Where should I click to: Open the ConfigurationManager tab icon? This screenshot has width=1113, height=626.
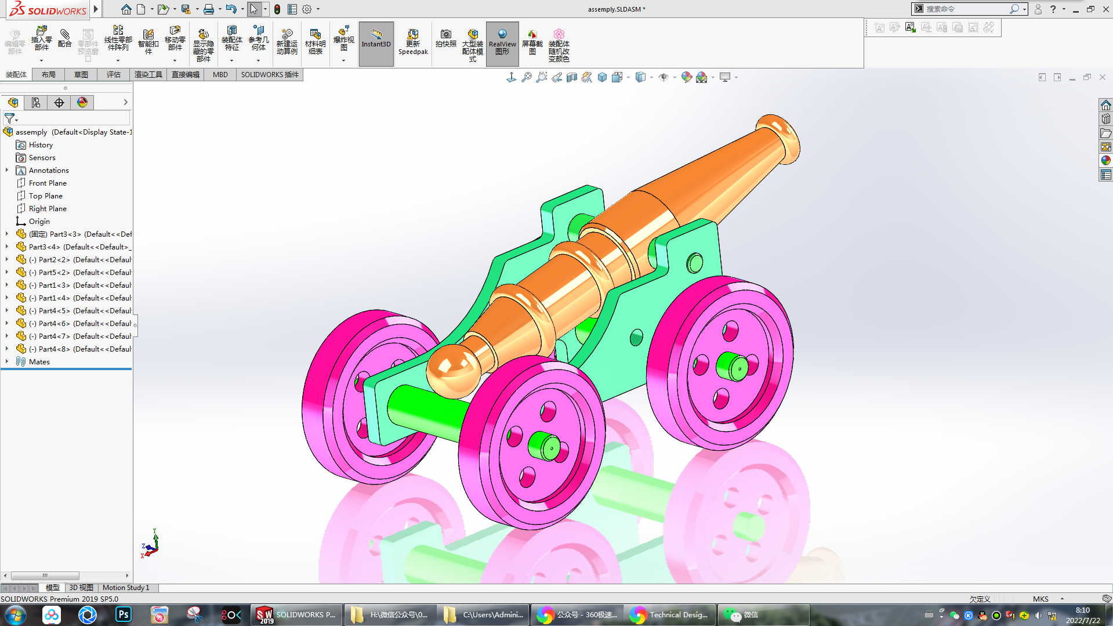tap(59, 103)
